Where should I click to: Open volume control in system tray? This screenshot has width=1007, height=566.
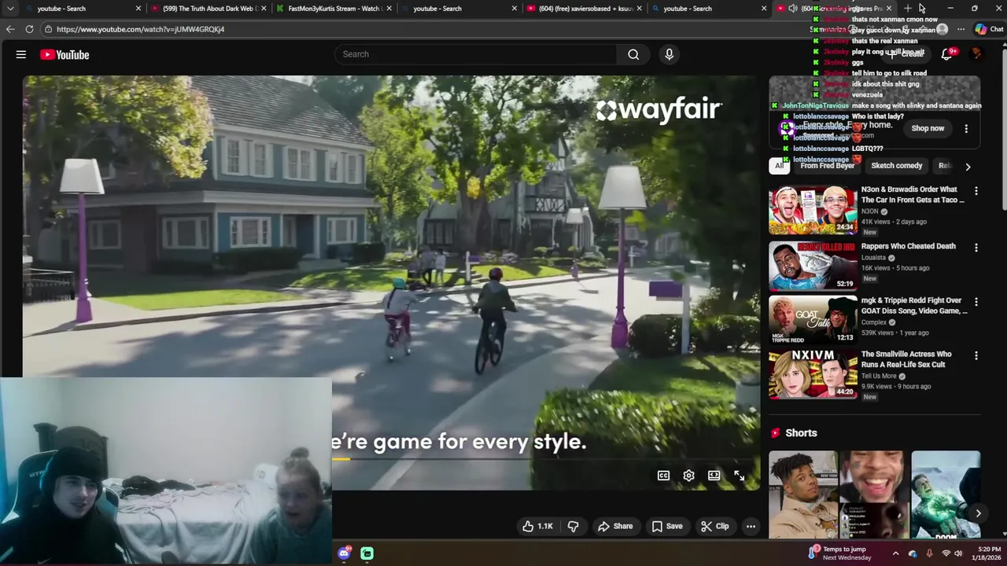point(959,553)
